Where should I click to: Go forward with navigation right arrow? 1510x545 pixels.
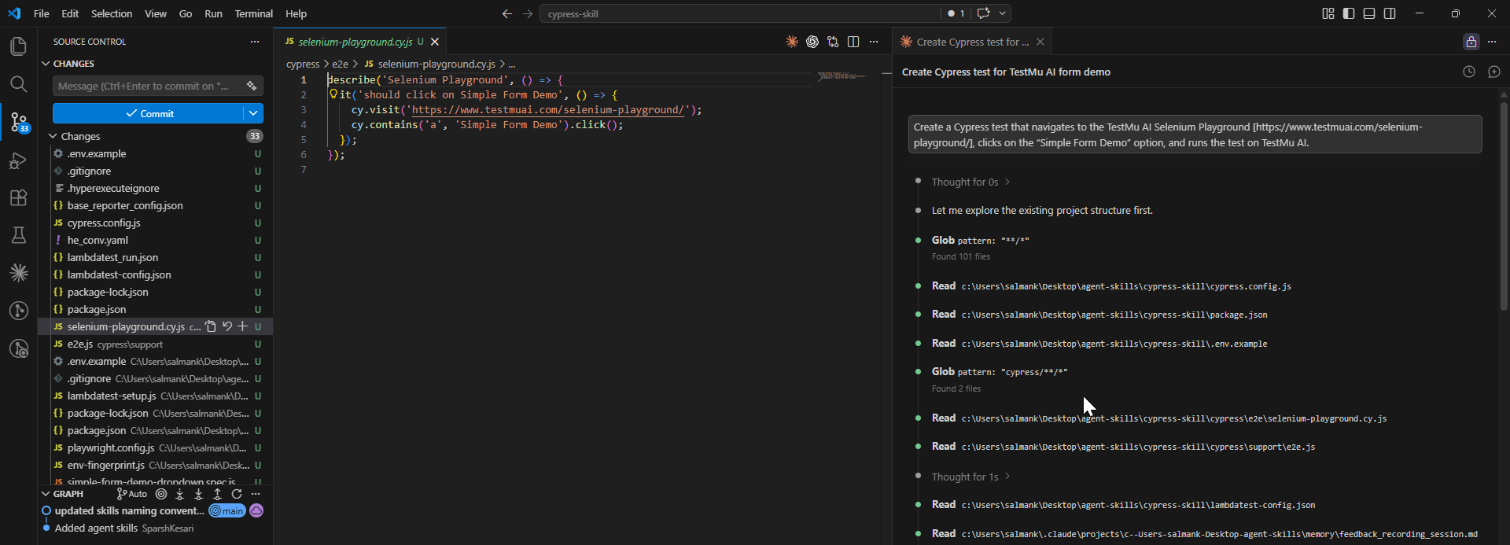(528, 13)
